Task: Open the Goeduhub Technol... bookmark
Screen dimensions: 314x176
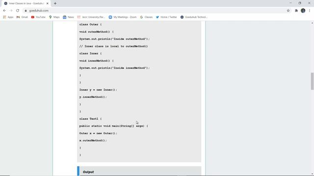Action: [194, 17]
